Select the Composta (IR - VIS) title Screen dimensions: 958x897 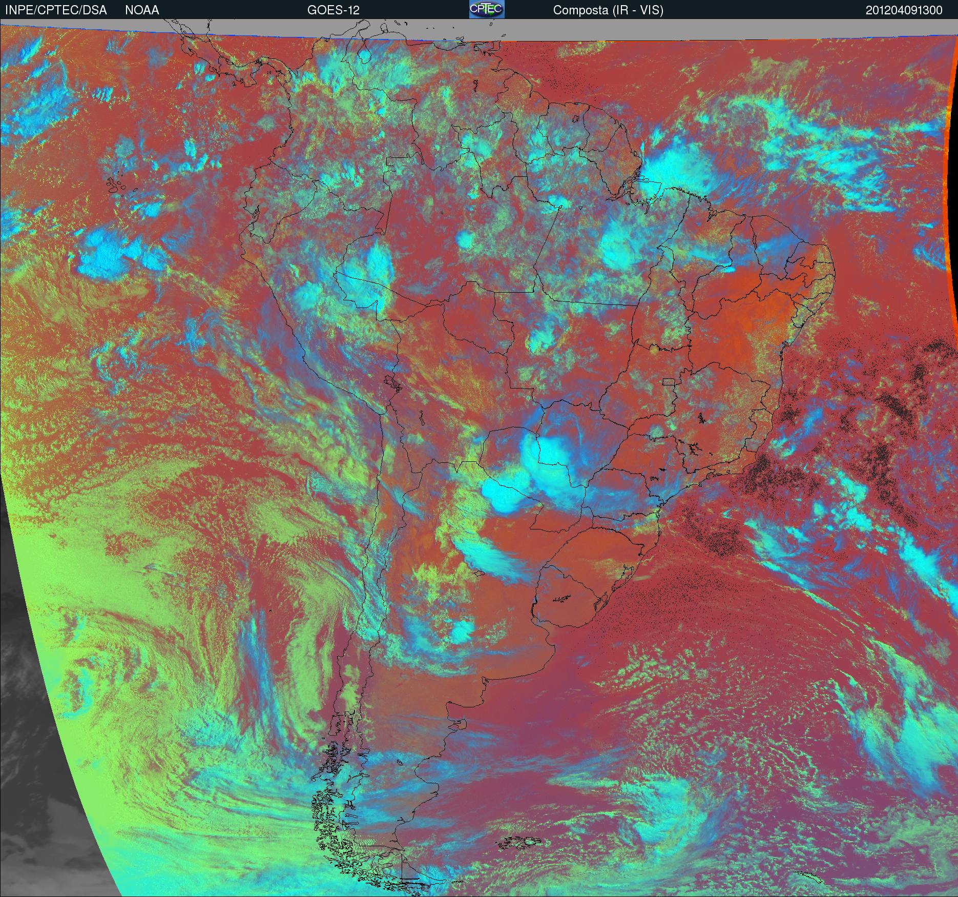pyautogui.click(x=608, y=10)
